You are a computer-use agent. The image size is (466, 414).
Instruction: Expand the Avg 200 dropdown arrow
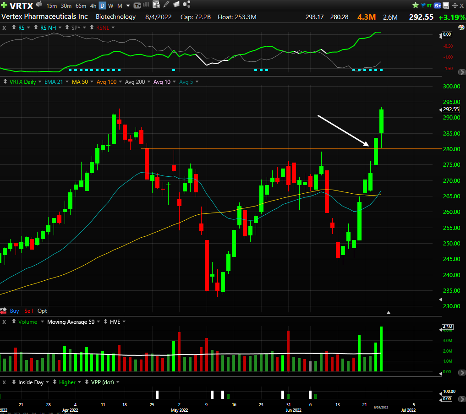coord(148,82)
